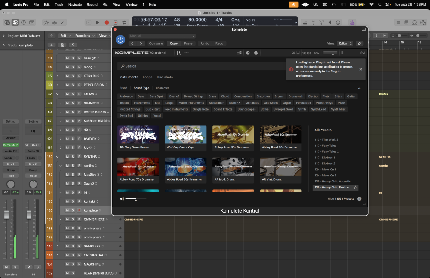Open the Record menu in menu bar

coord(92,4)
